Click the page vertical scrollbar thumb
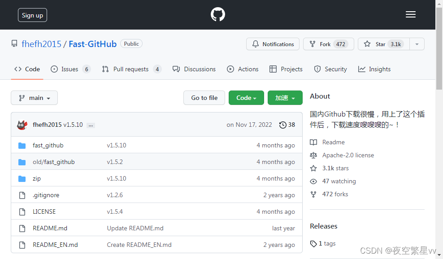 click(x=439, y=48)
